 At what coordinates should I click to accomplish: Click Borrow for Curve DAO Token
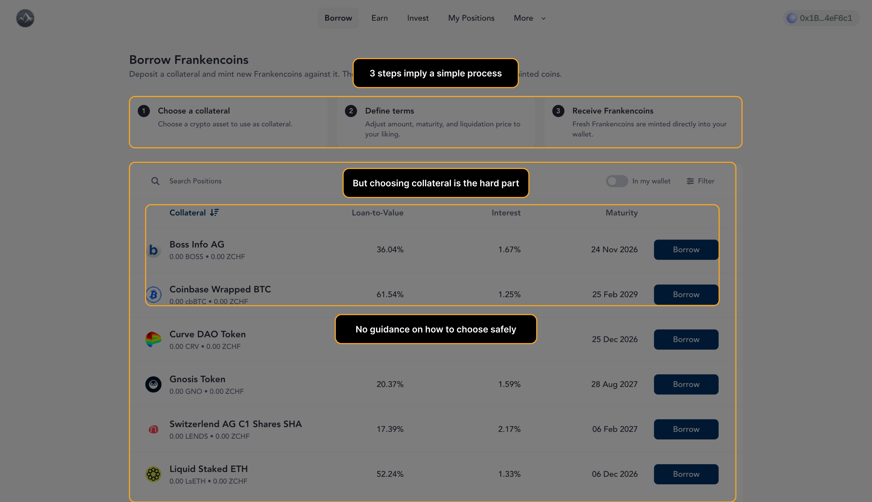[x=686, y=339]
